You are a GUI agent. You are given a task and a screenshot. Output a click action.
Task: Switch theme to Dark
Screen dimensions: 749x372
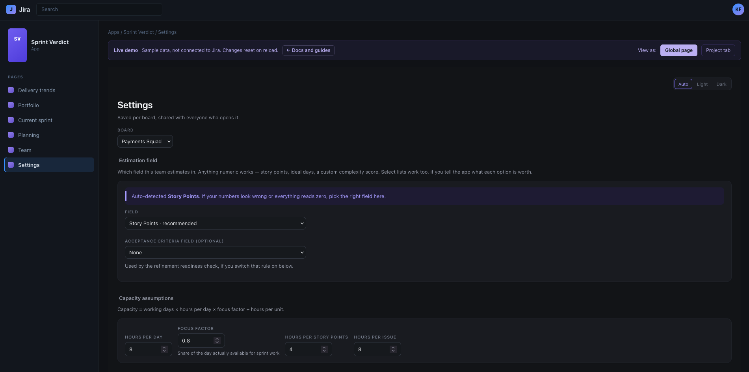tap(721, 84)
